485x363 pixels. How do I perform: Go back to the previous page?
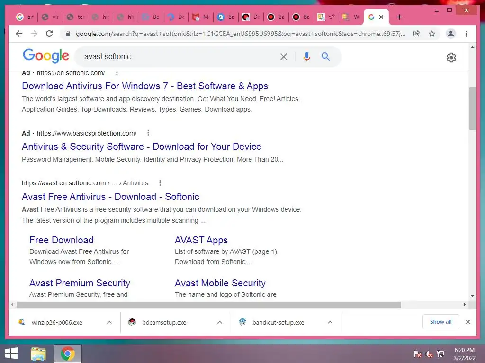point(19,34)
